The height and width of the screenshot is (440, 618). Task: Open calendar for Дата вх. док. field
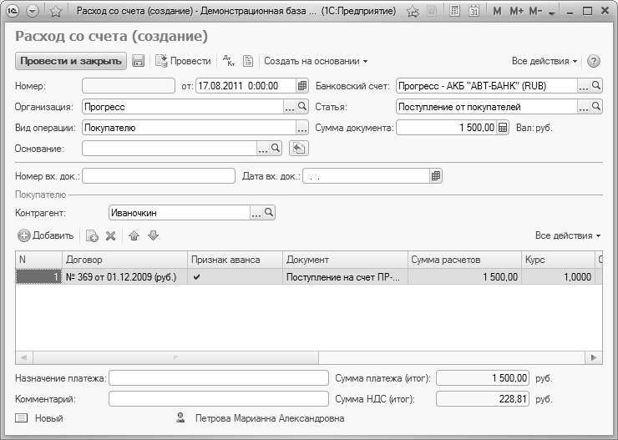click(x=436, y=176)
